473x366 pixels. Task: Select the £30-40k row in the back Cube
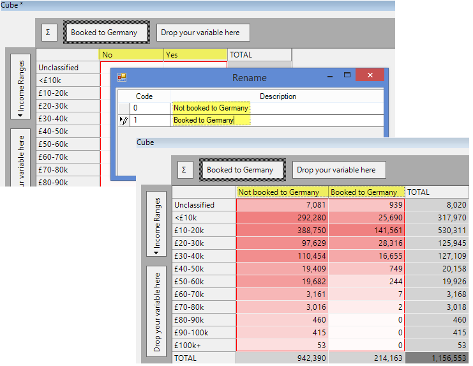pos(68,119)
